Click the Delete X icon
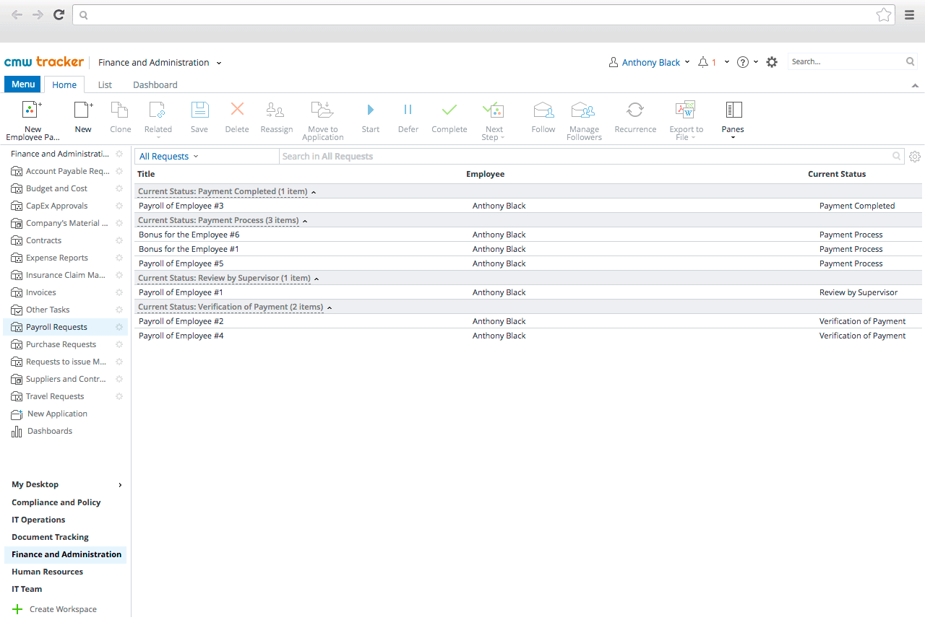The image size is (925, 620). click(237, 109)
